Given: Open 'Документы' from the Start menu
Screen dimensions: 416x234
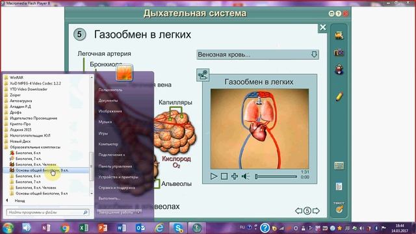Looking at the screenshot, I should pyautogui.click(x=108, y=101).
